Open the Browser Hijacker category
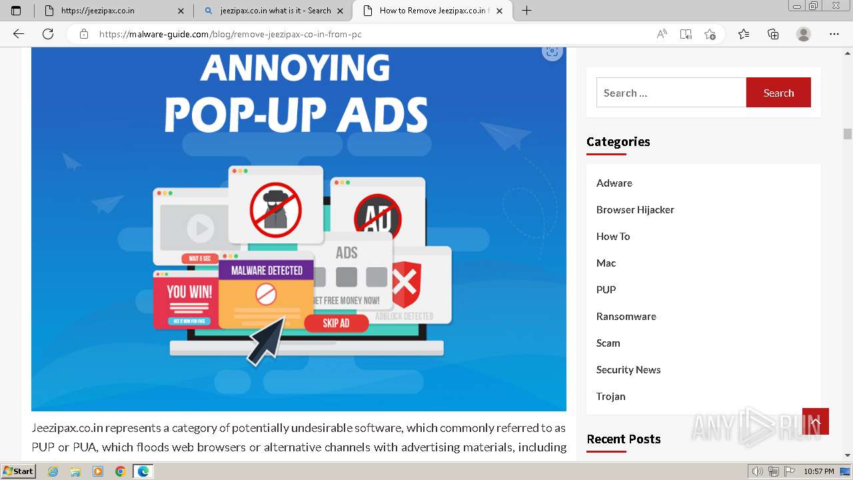The image size is (853, 480). click(635, 209)
